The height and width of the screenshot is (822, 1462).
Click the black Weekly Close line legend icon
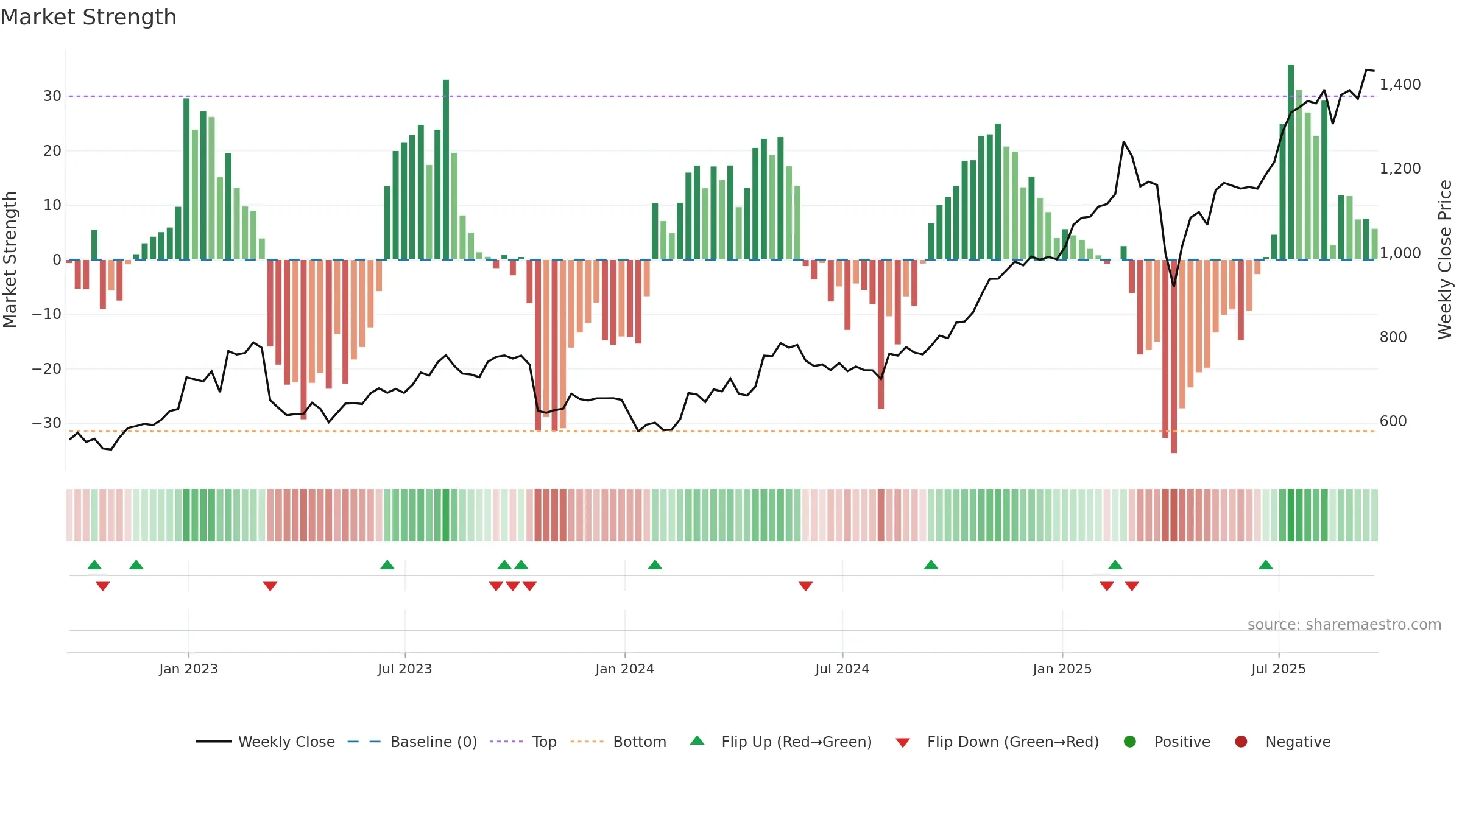213,742
